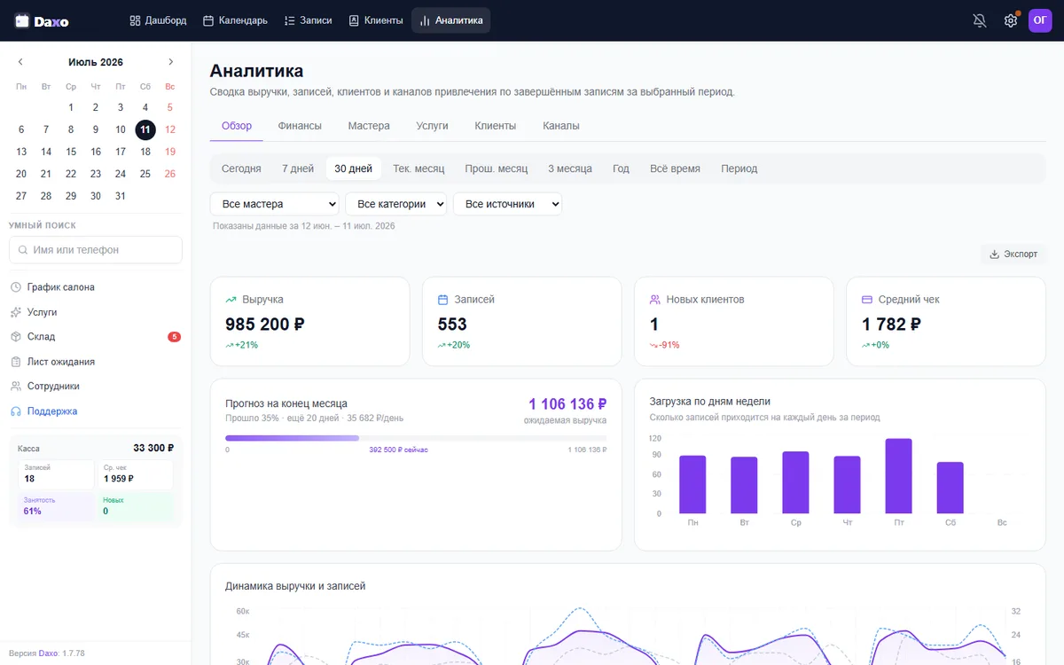Click the Daxo logo icon
Screen dimensions: 1064x665
tap(22, 20)
